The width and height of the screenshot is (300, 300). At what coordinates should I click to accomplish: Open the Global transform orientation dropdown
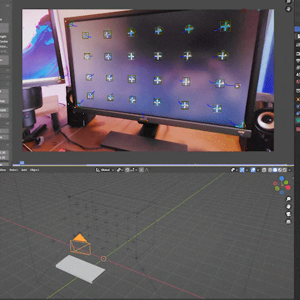[105, 170]
